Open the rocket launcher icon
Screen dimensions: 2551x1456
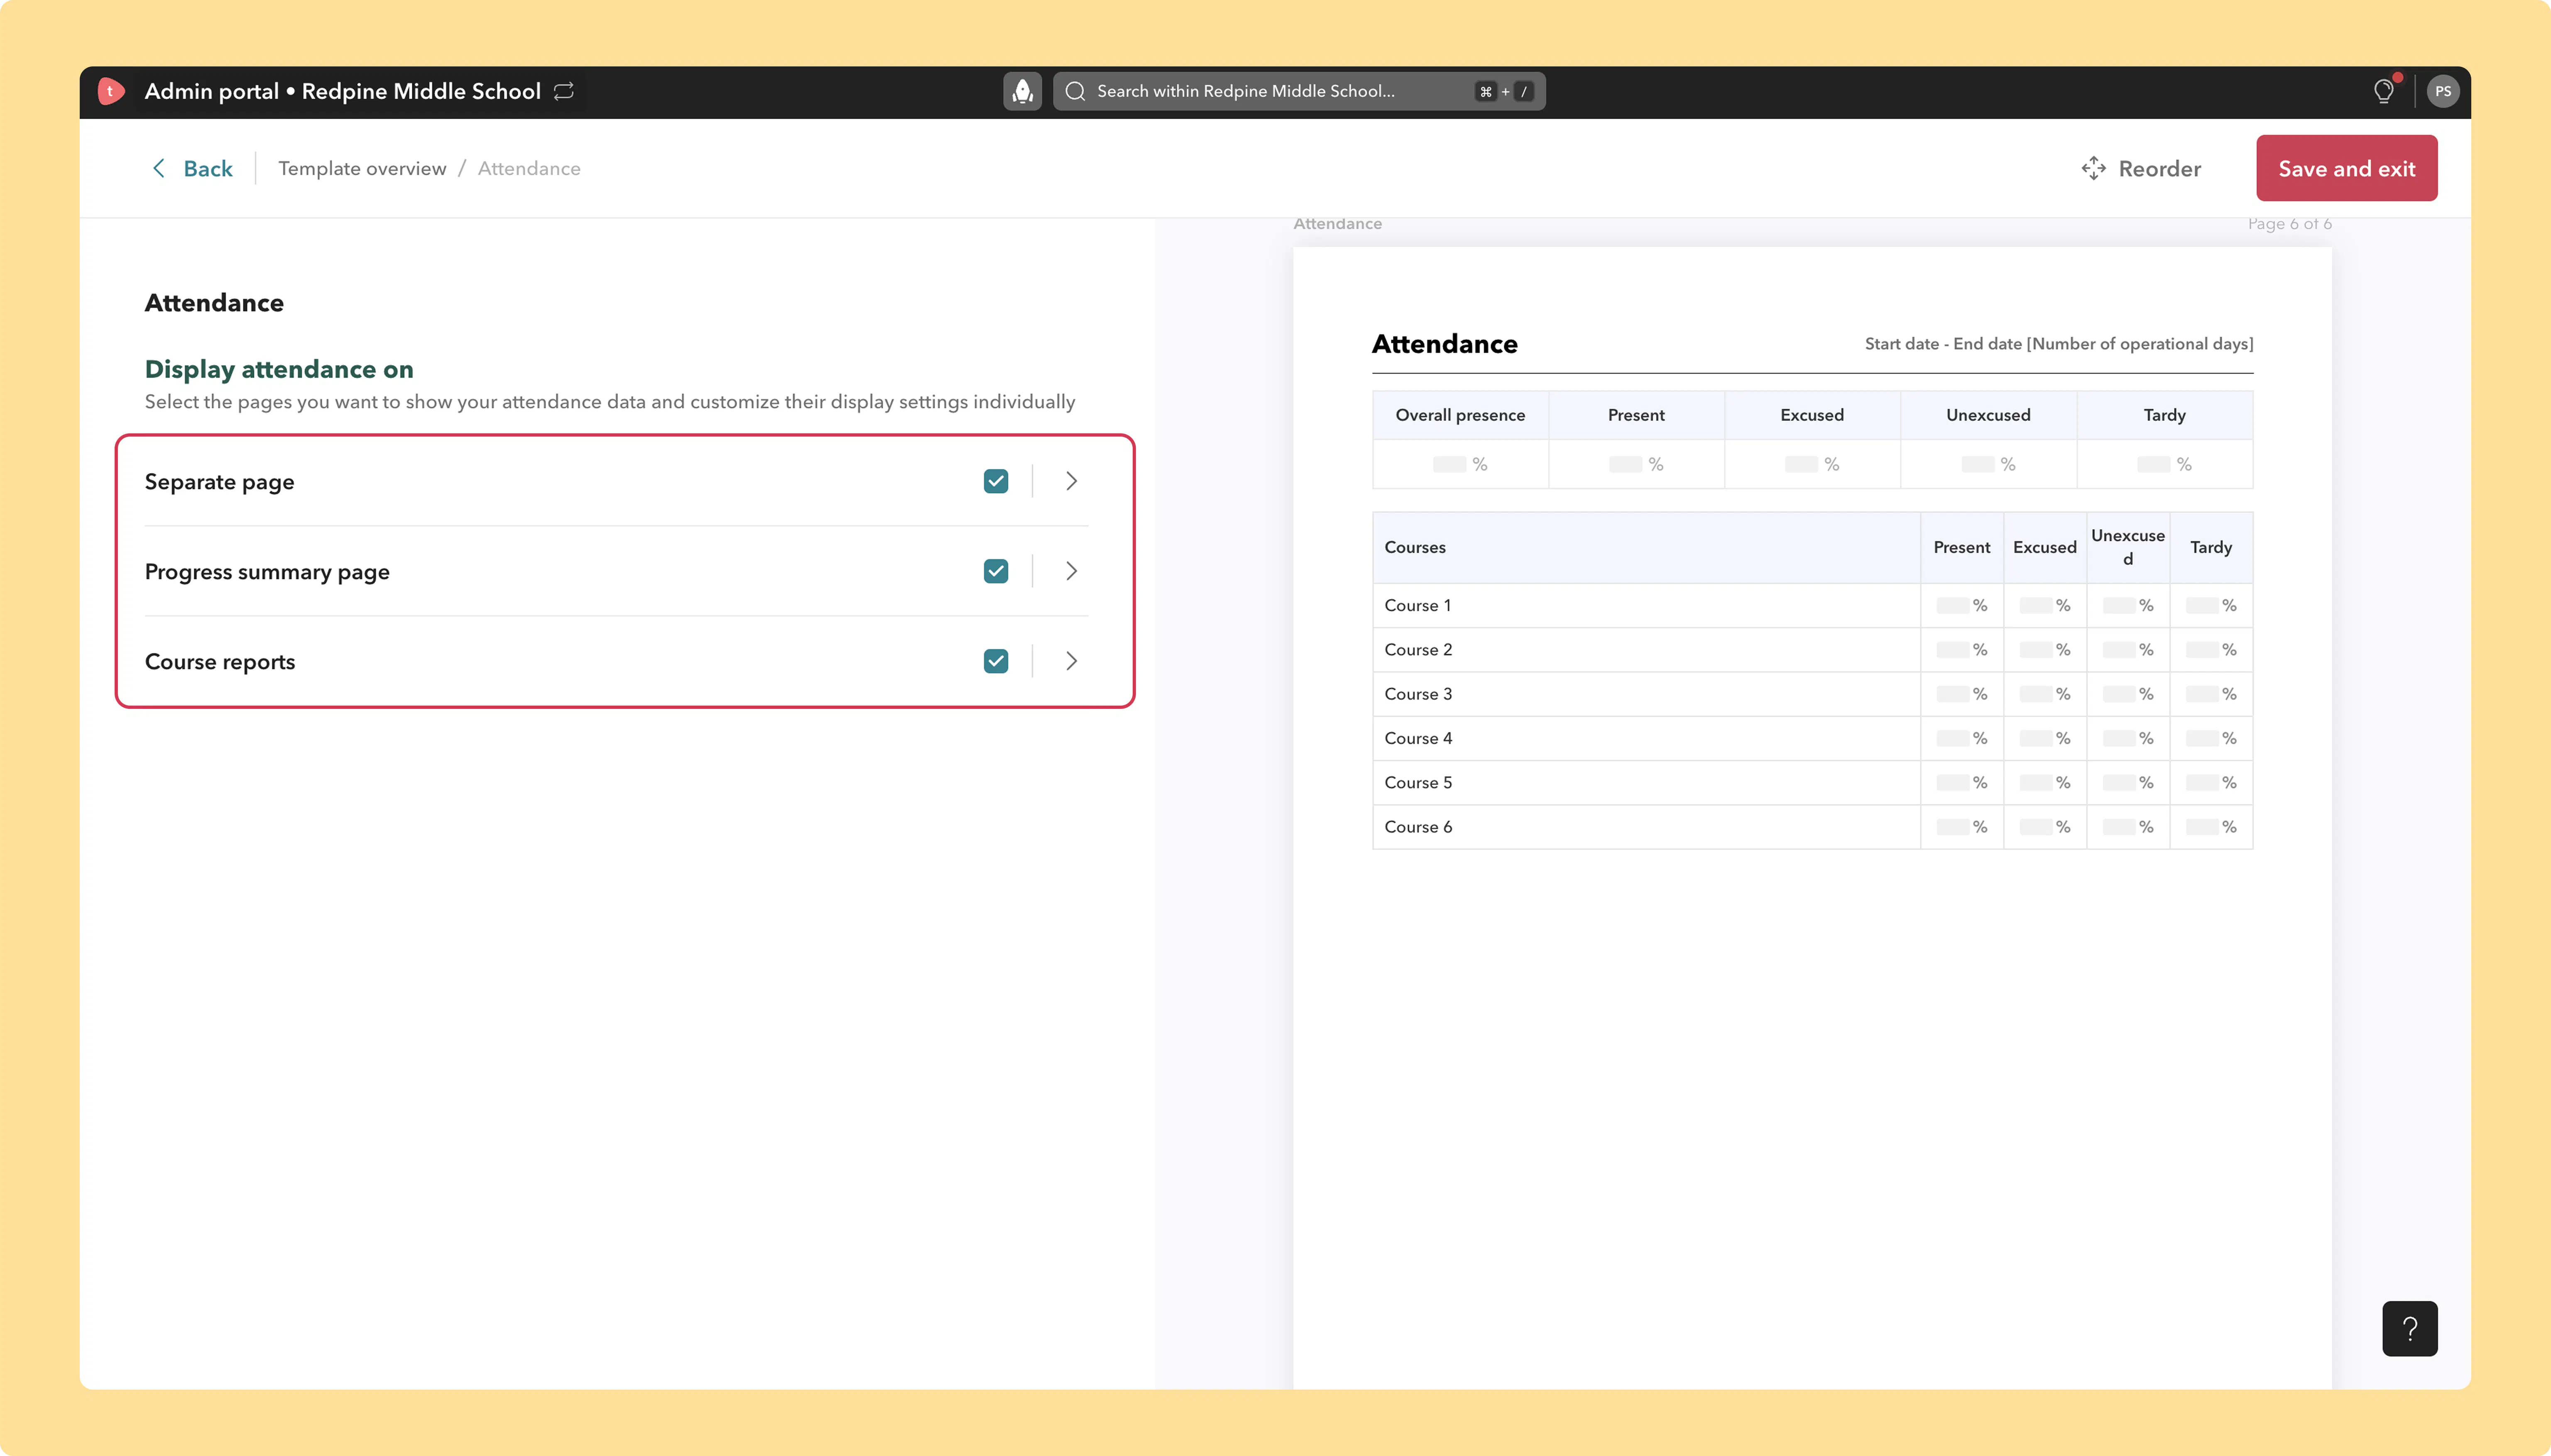click(x=1022, y=91)
